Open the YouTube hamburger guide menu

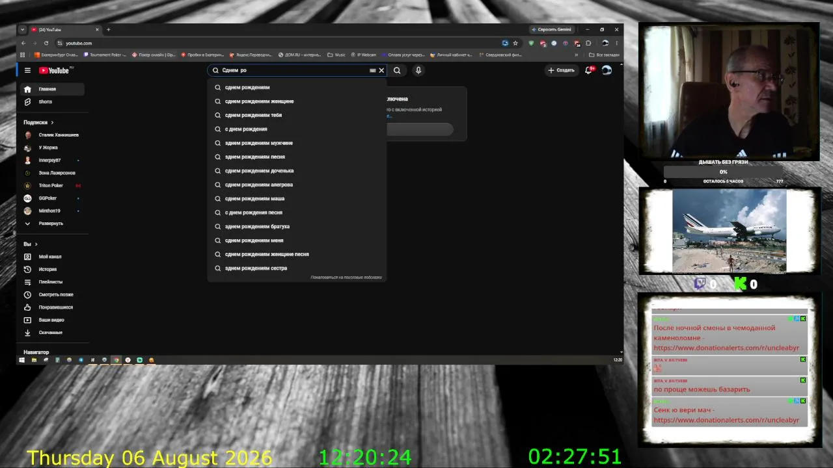pyautogui.click(x=27, y=70)
